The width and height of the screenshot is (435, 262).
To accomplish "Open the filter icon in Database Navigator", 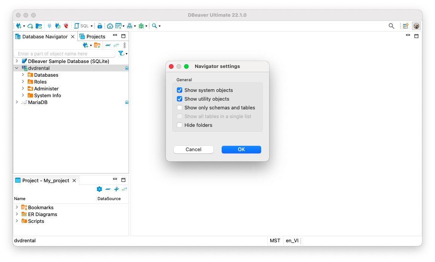I will pyautogui.click(x=121, y=54).
